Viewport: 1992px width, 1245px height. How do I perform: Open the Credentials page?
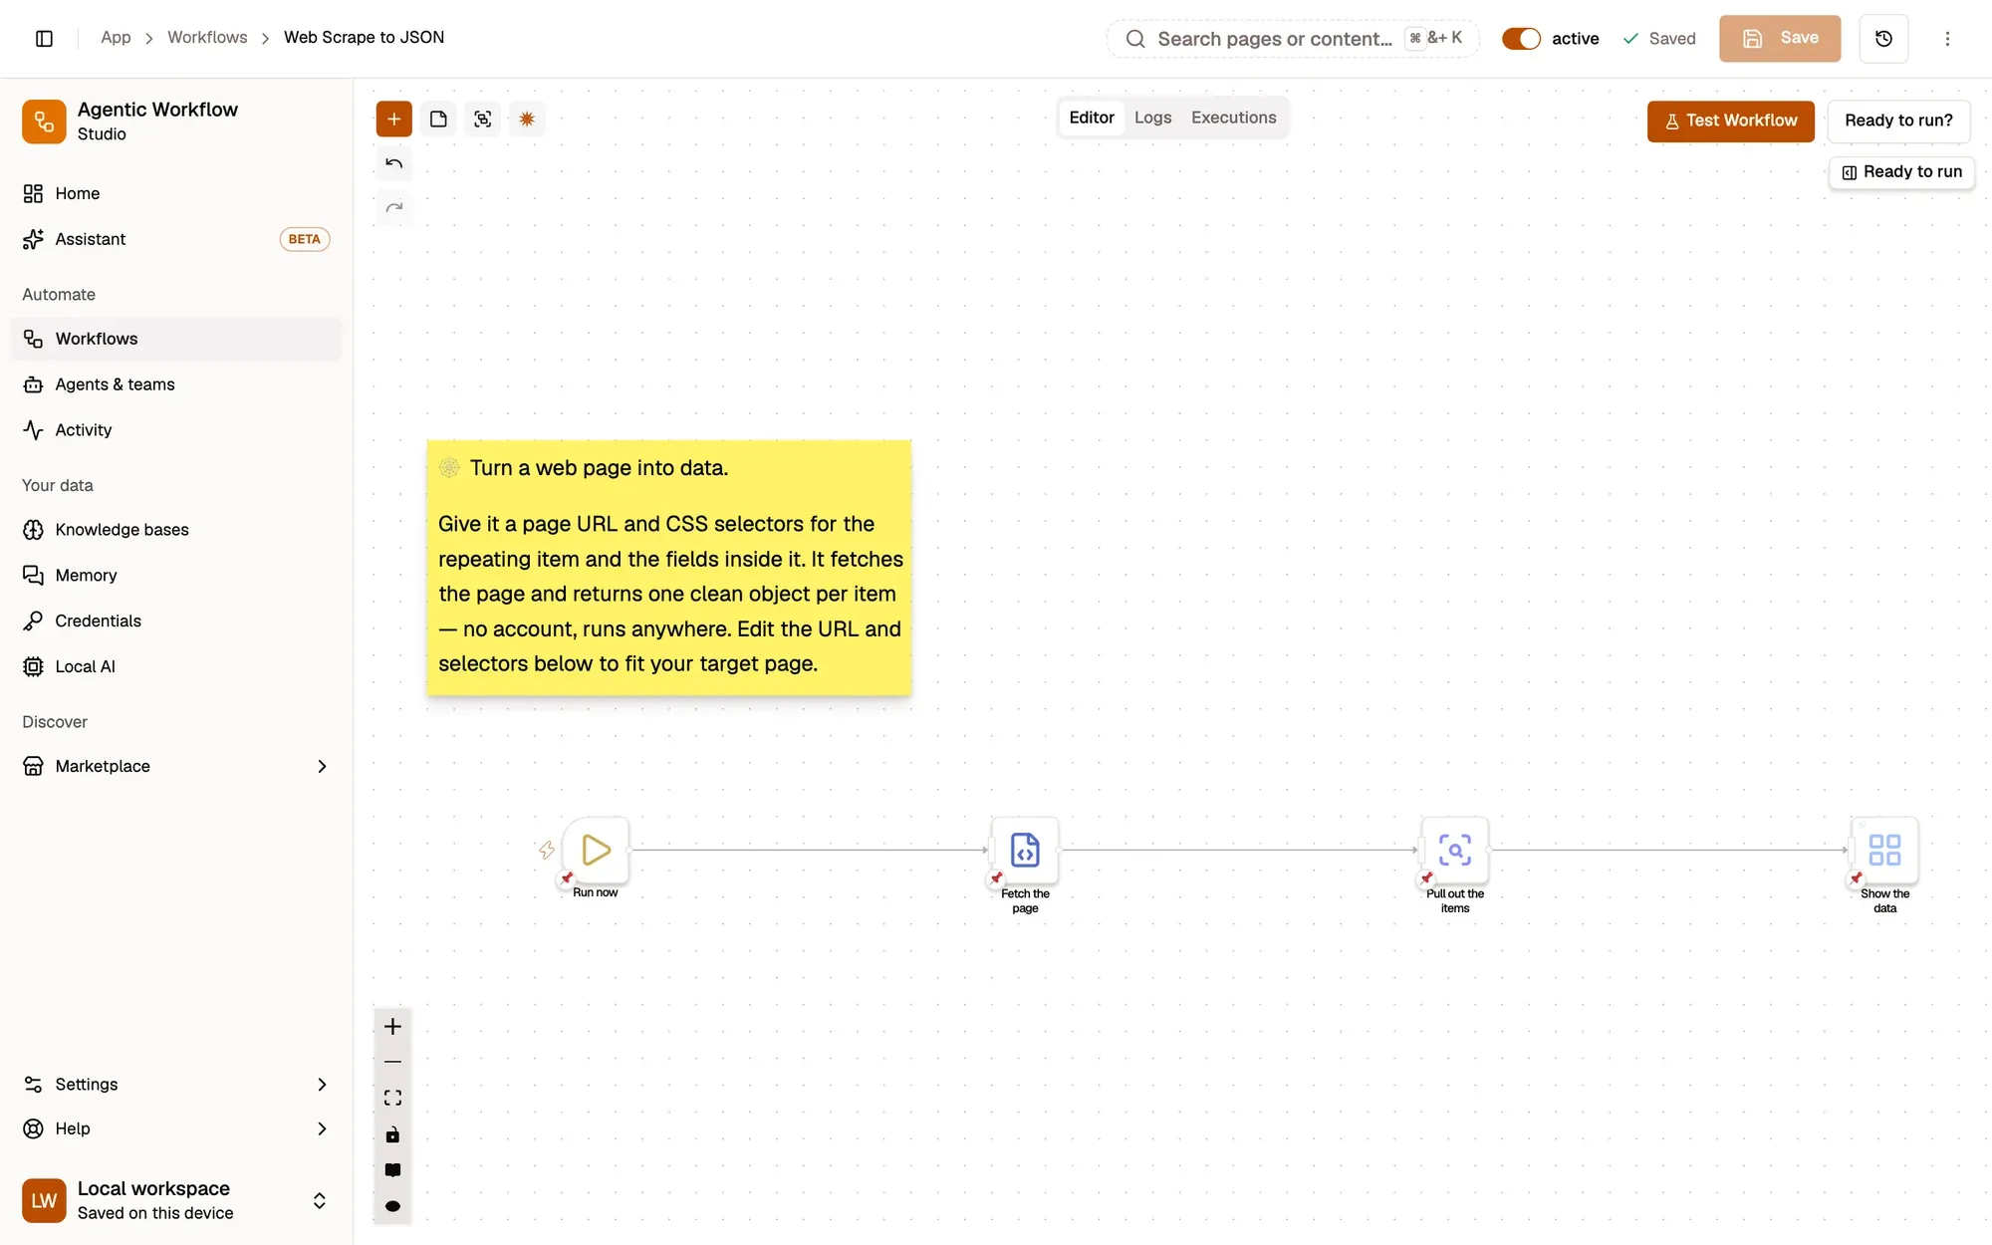pyautogui.click(x=176, y=621)
